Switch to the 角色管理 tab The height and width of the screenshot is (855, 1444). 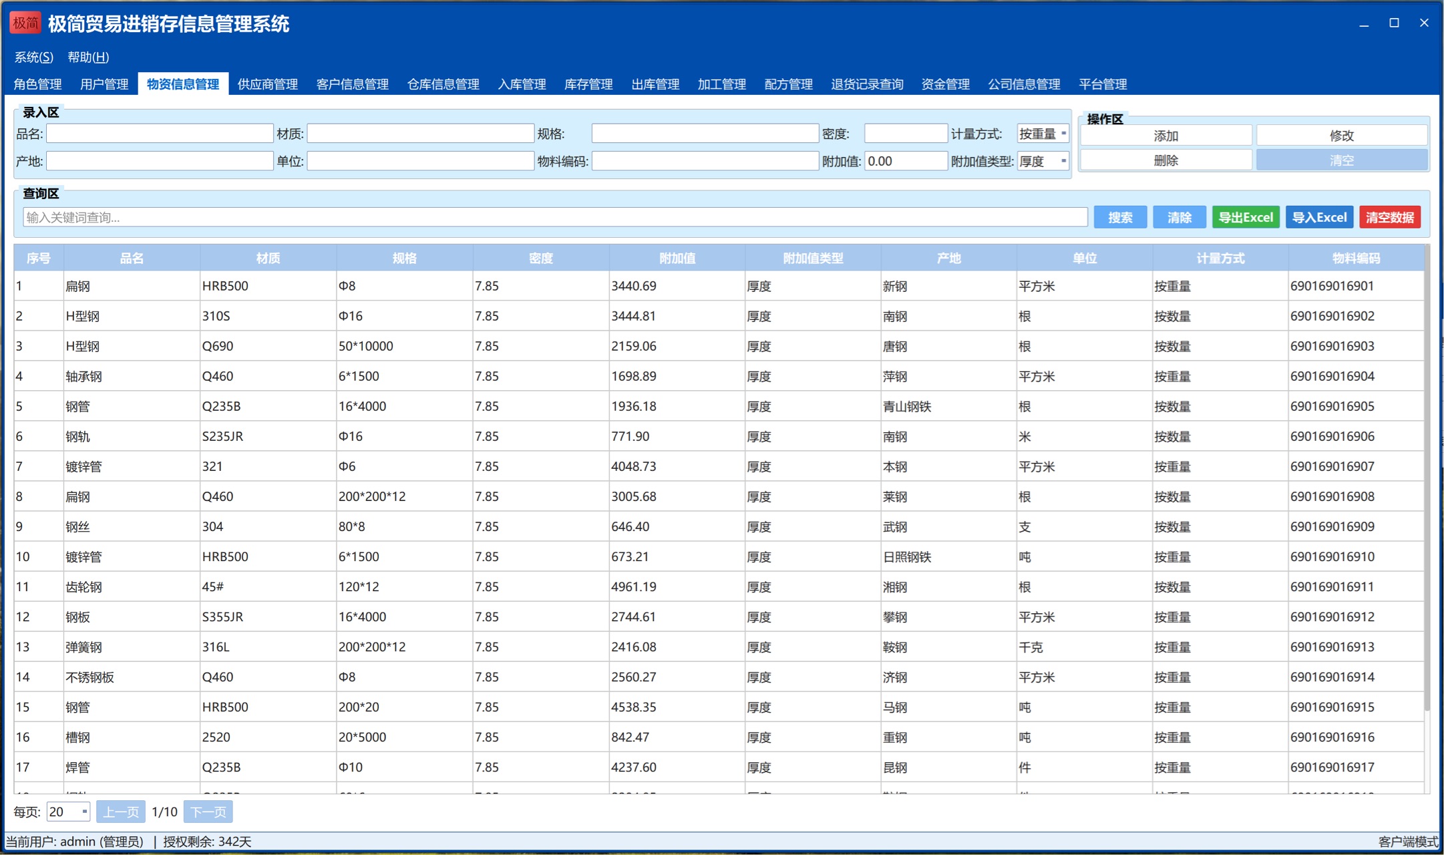click(x=38, y=84)
